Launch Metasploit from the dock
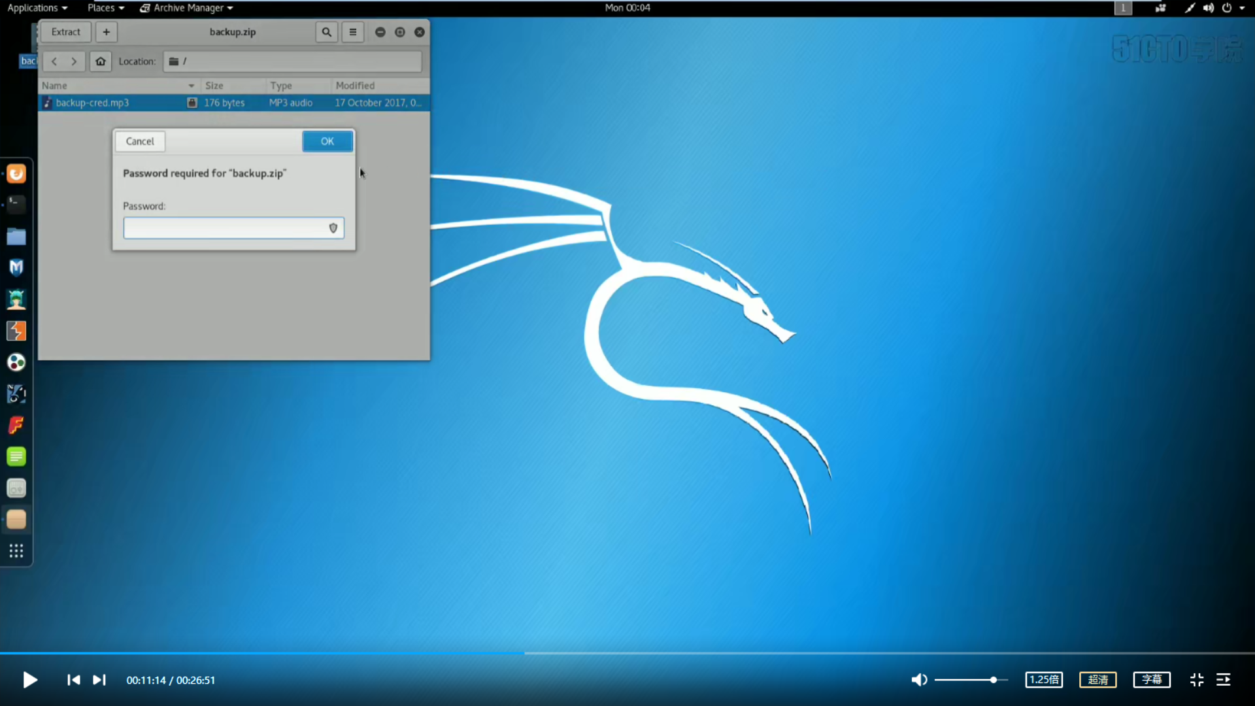Screen dimensions: 1255x706 tap(16, 267)
